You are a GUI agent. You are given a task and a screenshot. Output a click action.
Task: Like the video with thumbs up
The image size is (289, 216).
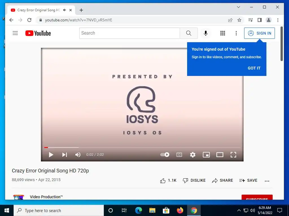[168, 180]
